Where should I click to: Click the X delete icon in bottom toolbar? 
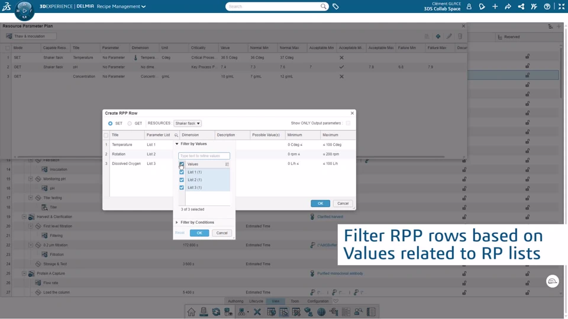pos(257,312)
